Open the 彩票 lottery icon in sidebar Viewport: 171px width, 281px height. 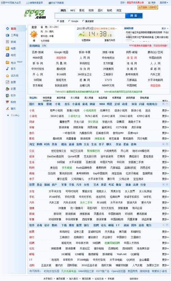coord(8,89)
